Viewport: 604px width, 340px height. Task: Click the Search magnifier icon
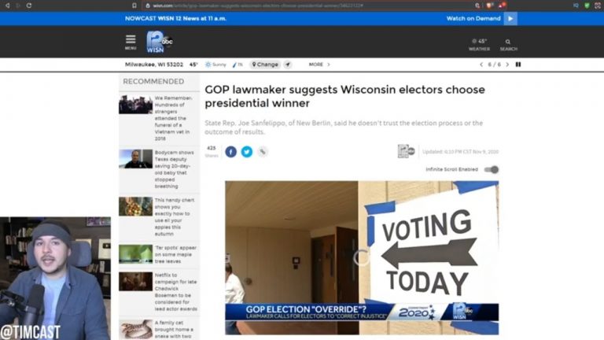509,45
